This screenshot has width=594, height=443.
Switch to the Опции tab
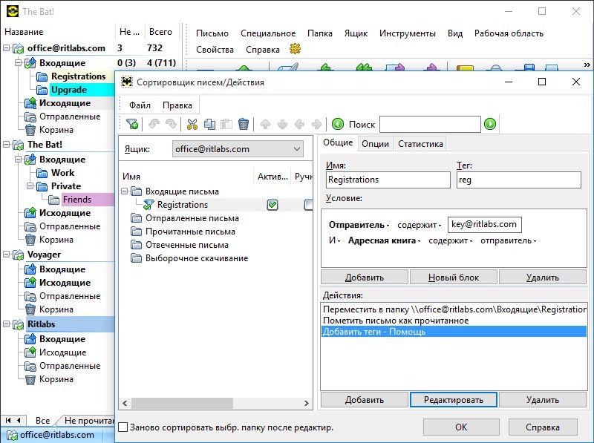tap(375, 144)
